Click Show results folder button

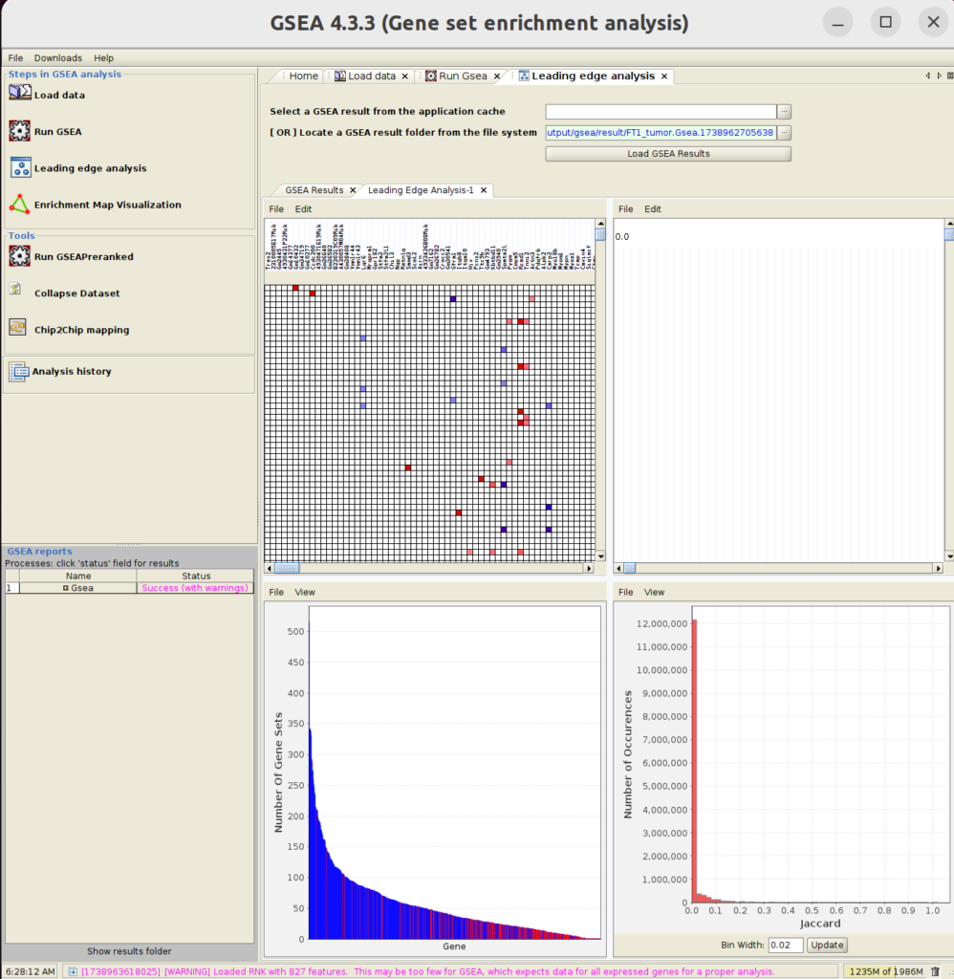click(x=129, y=951)
